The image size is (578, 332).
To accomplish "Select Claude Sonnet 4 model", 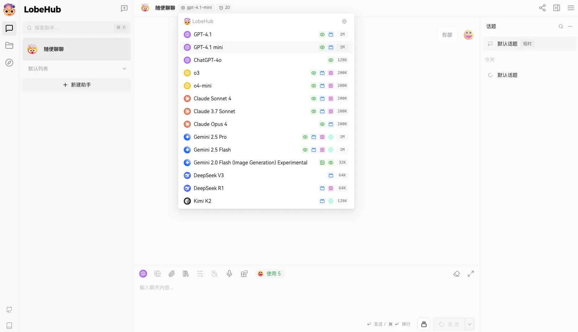I will (266, 99).
